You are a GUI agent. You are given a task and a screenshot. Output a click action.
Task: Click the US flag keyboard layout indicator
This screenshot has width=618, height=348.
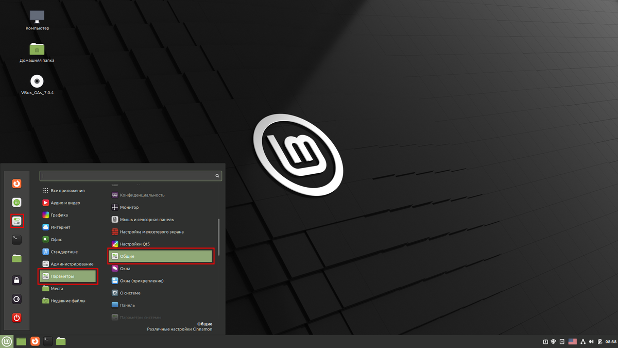(x=572, y=341)
